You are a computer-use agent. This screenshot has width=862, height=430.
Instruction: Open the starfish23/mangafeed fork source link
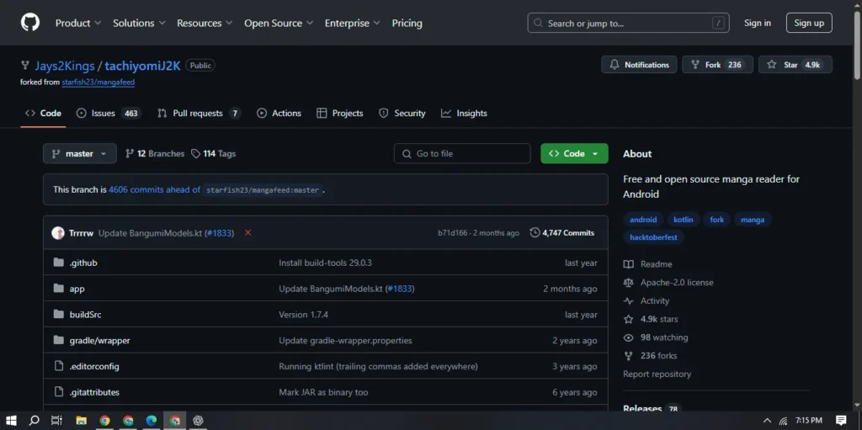click(98, 82)
